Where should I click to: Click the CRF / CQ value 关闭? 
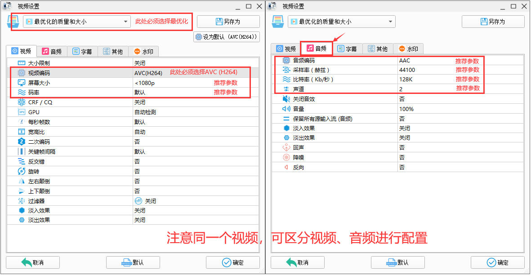(140, 102)
